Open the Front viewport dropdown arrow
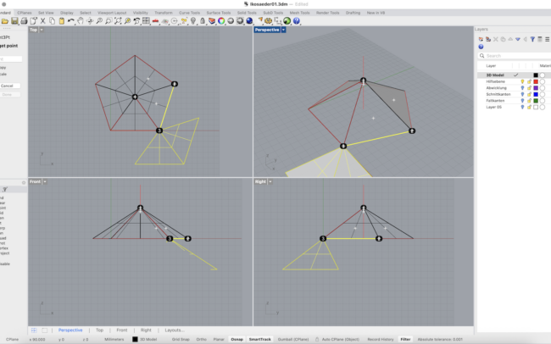This screenshot has height=344, width=551. click(x=45, y=181)
